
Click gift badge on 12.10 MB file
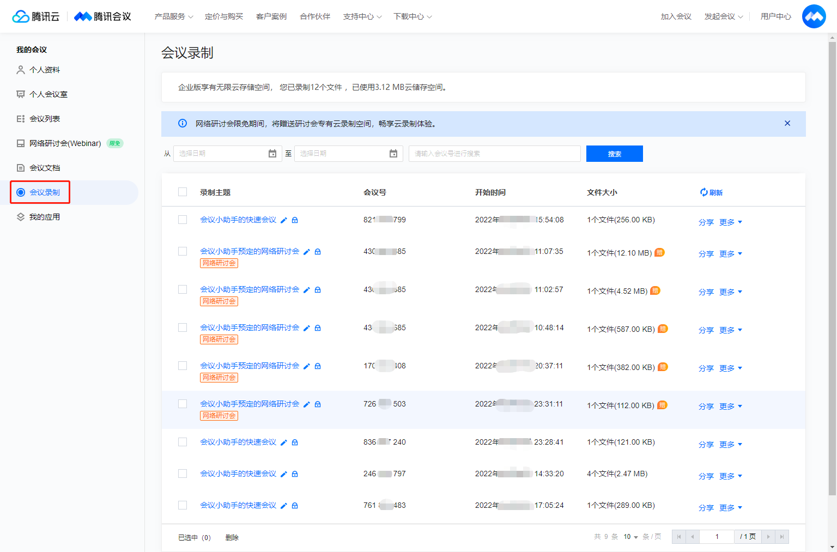point(659,252)
